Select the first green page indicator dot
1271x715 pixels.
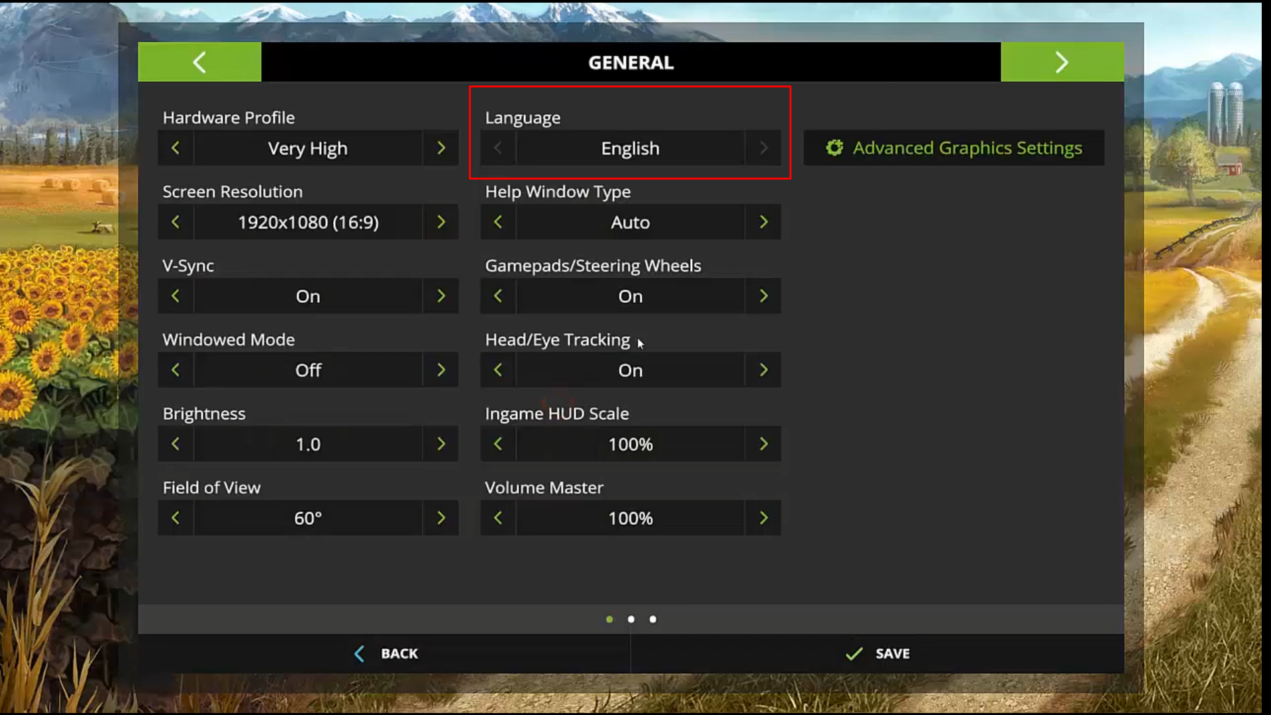609,619
